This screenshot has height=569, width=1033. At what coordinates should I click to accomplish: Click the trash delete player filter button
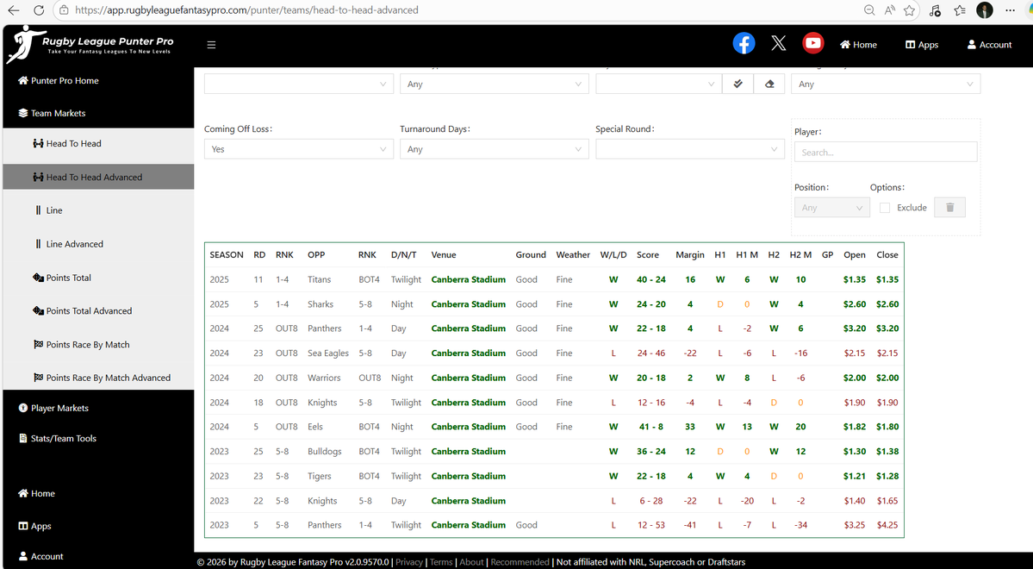tap(950, 207)
